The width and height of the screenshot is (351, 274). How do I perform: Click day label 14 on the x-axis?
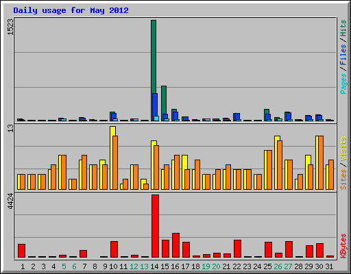coord(154,266)
